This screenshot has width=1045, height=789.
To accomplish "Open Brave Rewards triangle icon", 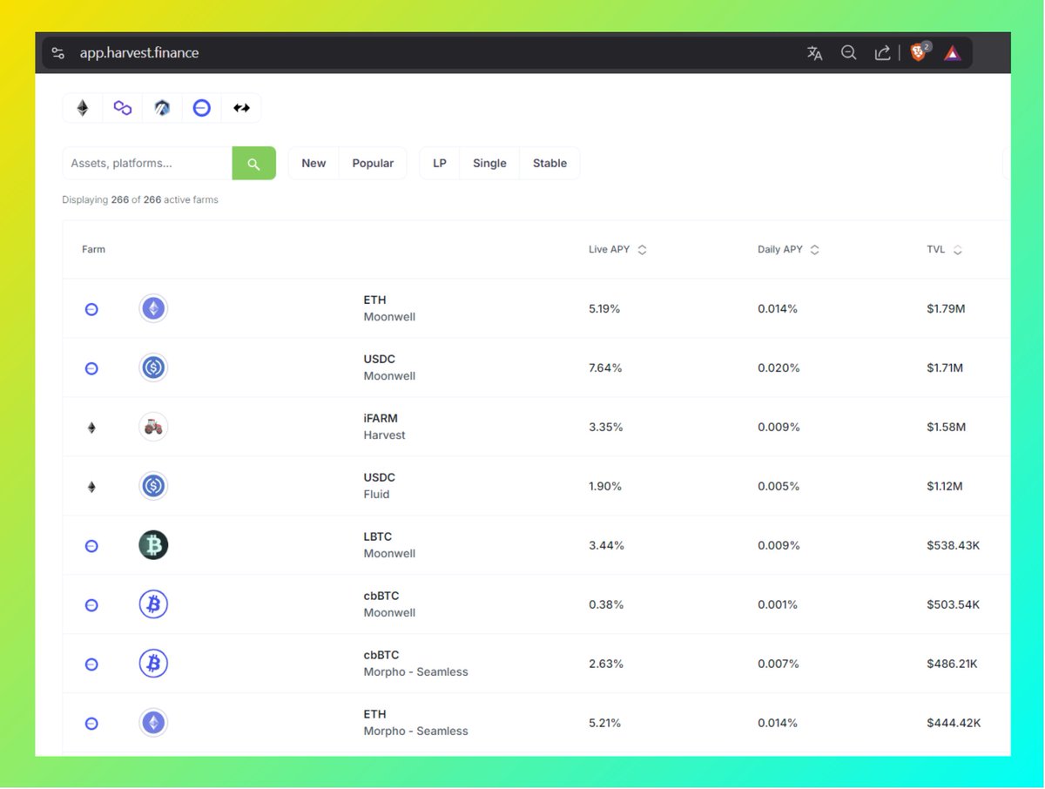I will [x=953, y=53].
